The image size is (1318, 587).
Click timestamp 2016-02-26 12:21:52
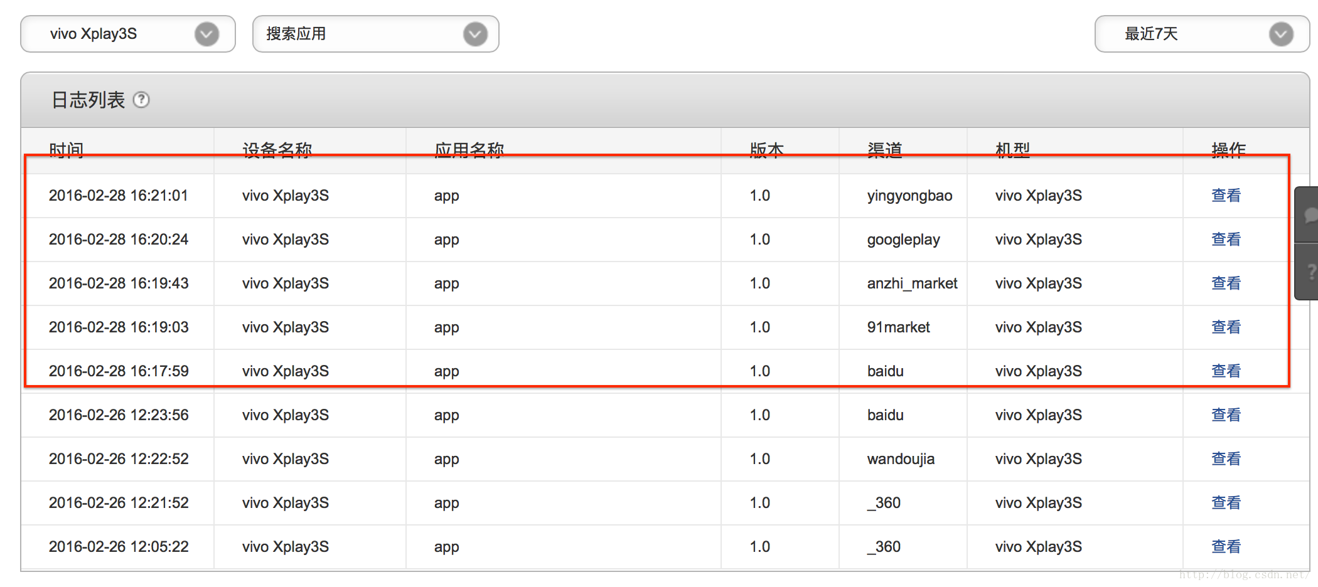coord(119,503)
